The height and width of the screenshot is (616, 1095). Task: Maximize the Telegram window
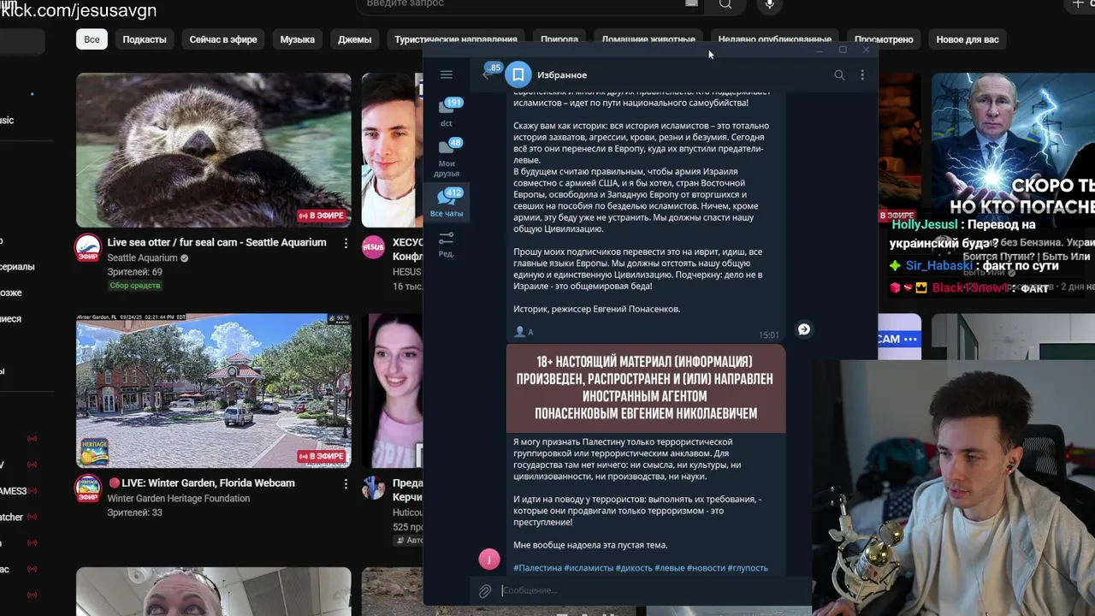pyautogui.click(x=843, y=50)
